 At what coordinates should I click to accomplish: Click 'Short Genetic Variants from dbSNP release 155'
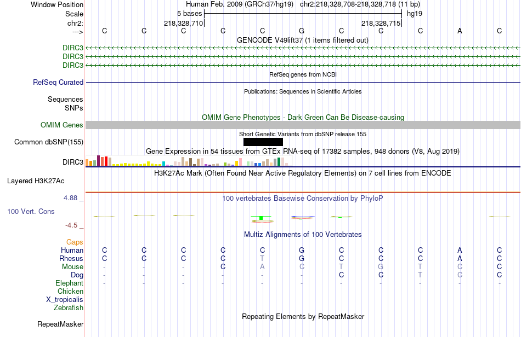303,134
